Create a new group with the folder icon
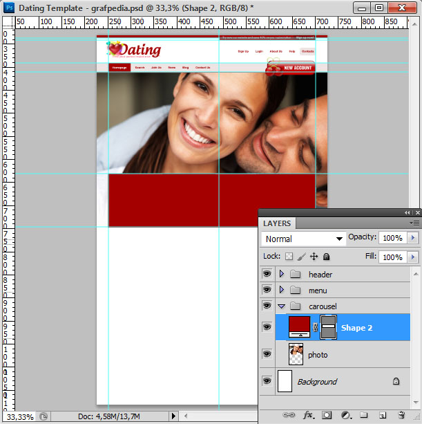The image size is (422, 424). point(364,415)
